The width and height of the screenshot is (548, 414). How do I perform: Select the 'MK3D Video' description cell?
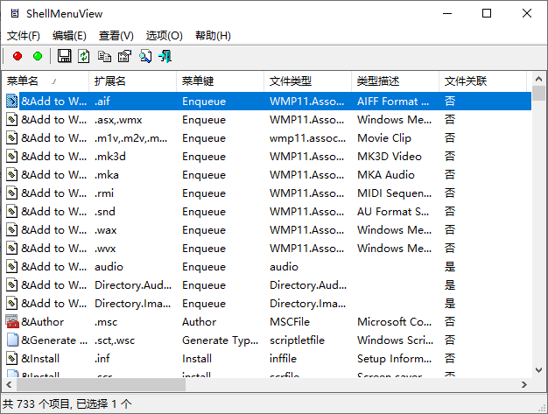point(390,156)
